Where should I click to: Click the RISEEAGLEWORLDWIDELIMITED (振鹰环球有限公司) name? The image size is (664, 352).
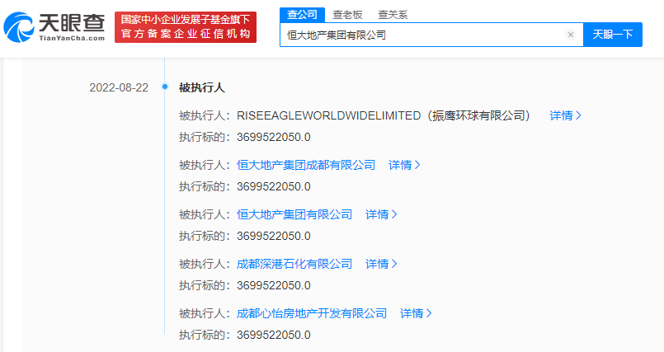click(x=384, y=115)
